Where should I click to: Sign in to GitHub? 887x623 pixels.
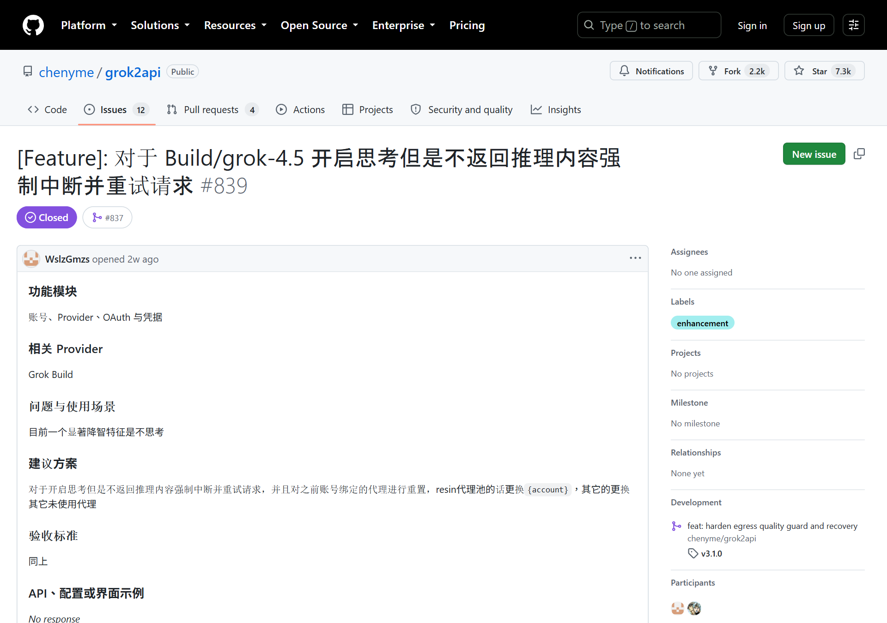(x=752, y=25)
